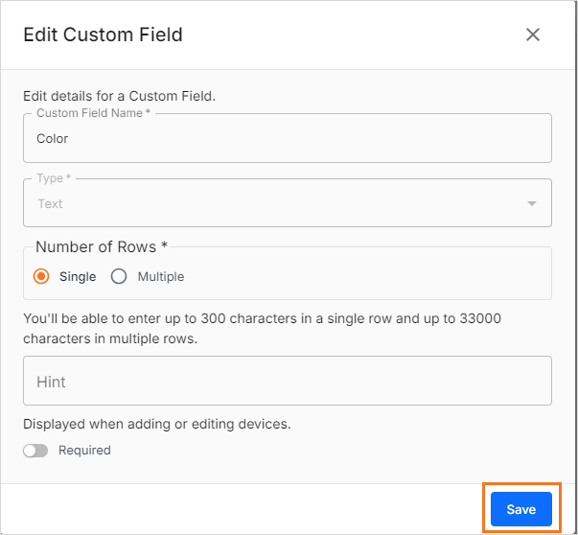
Task: Click the Edit Custom Field title
Action: tap(103, 35)
